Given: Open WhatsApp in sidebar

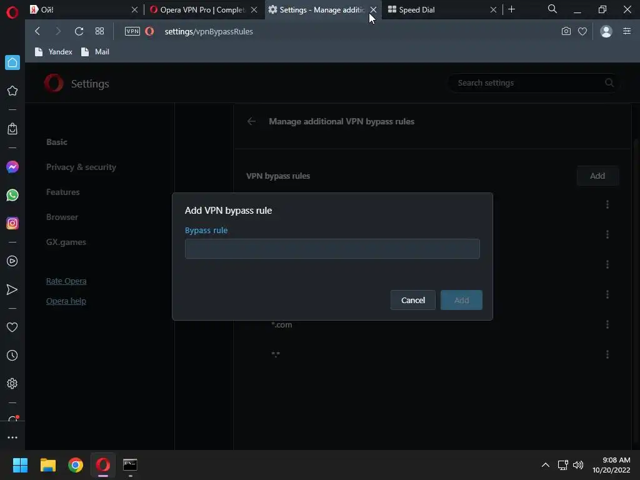Looking at the screenshot, I should pyautogui.click(x=12, y=195).
